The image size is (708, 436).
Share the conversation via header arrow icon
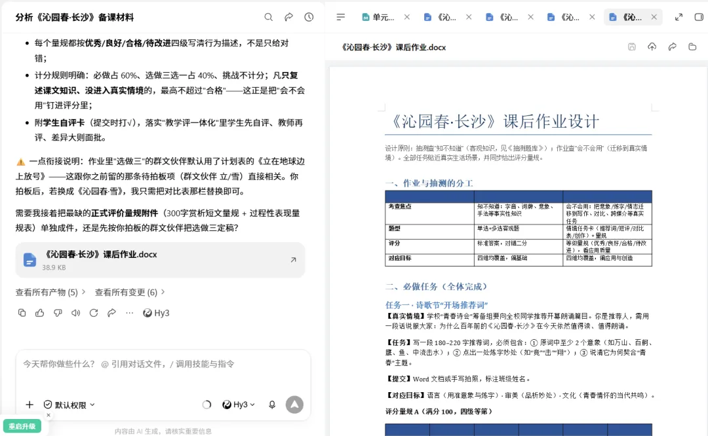pyautogui.click(x=288, y=17)
